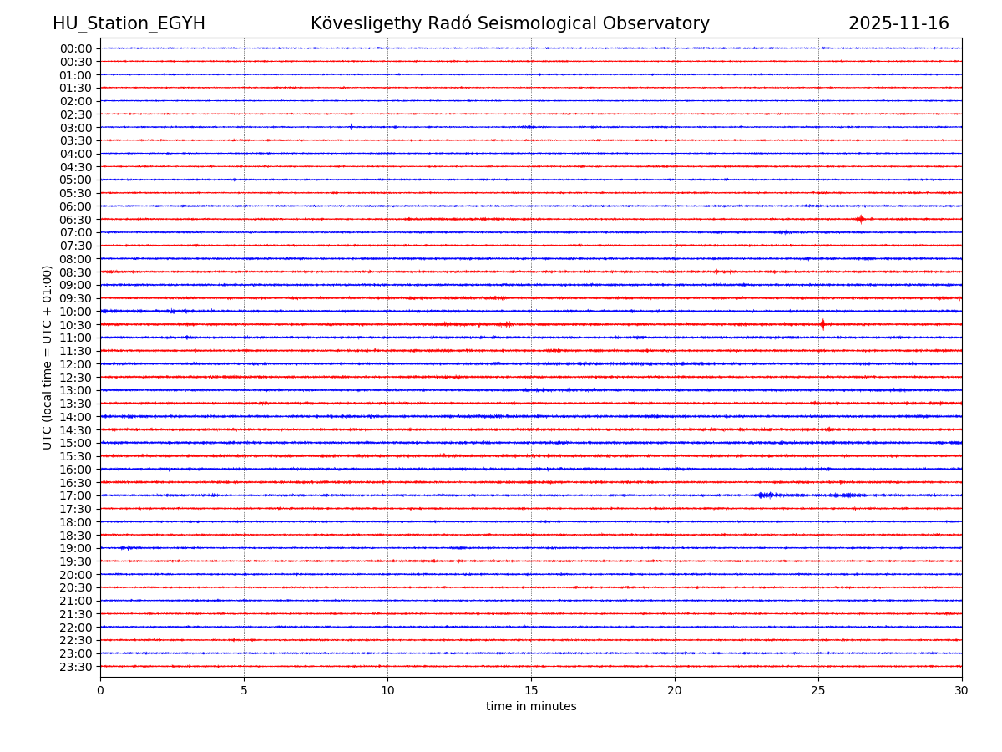Click the 5 tick on the minutes axis

tap(244, 690)
